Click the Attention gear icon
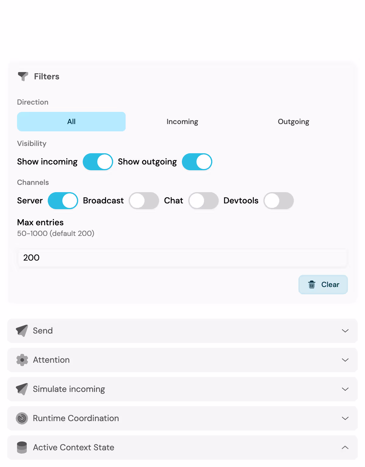The height and width of the screenshot is (467, 365). point(22,360)
